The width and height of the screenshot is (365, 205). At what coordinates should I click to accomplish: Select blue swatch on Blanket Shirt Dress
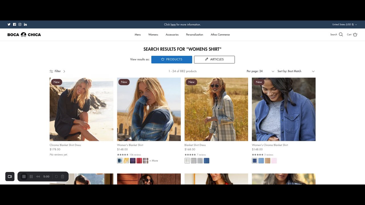[207, 161]
